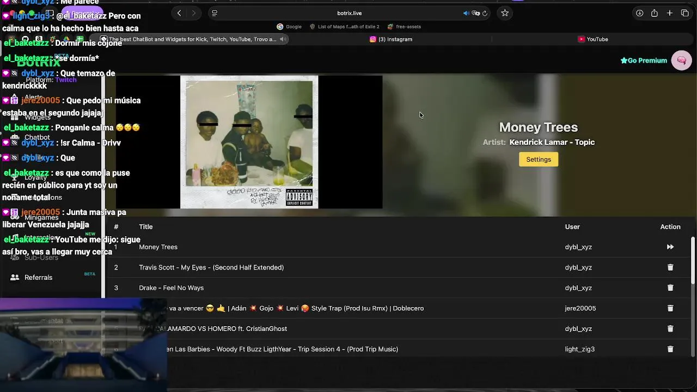Open the pink profile avatar
The width and height of the screenshot is (697, 392).
coord(681,60)
